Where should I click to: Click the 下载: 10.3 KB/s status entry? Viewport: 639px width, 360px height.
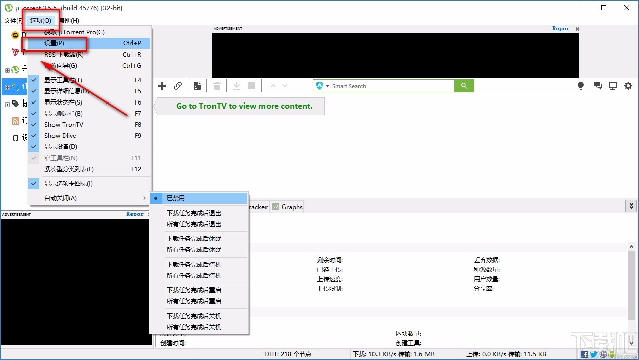pyautogui.click(x=394, y=354)
